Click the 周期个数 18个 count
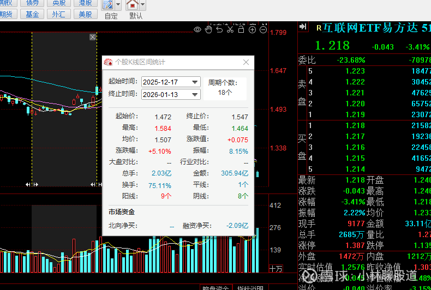Image resolution: width=431 pixels, height=290 pixels. [x=225, y=93]
